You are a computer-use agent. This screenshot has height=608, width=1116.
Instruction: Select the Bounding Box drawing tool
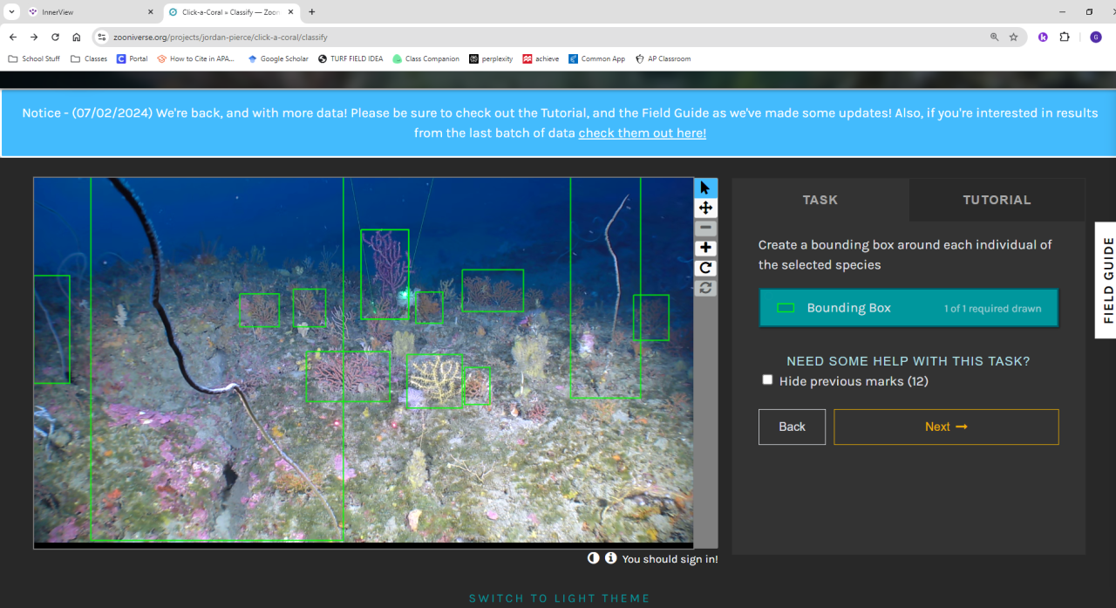[x=908, y=308]
